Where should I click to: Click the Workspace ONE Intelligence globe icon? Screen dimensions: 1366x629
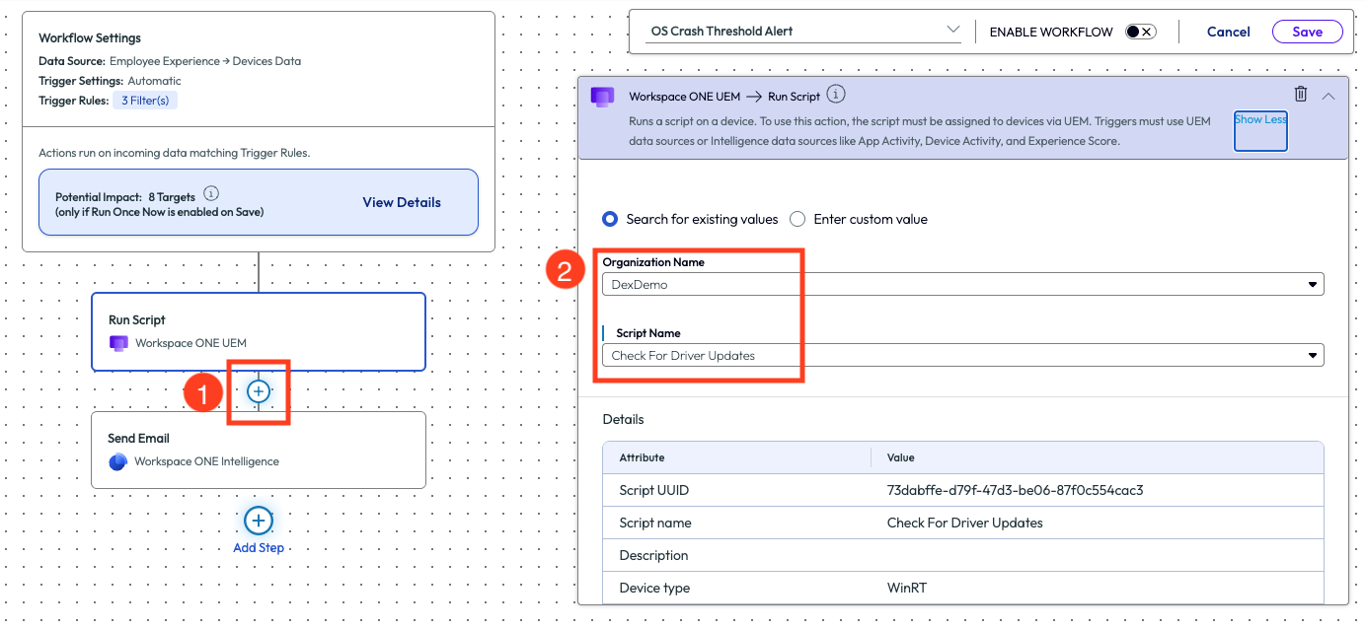coord(118,461)
